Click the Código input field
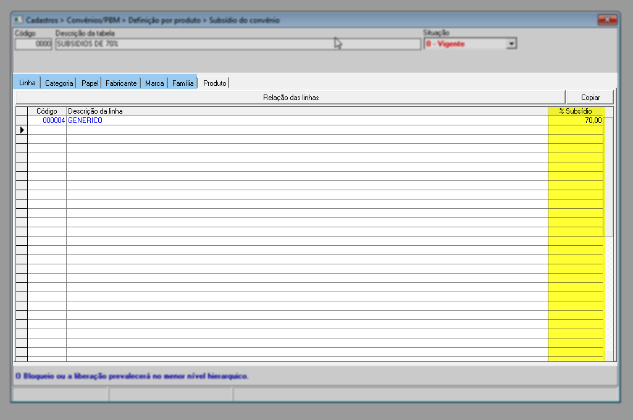This screenshot has height=420, width=633. [33, 44]
